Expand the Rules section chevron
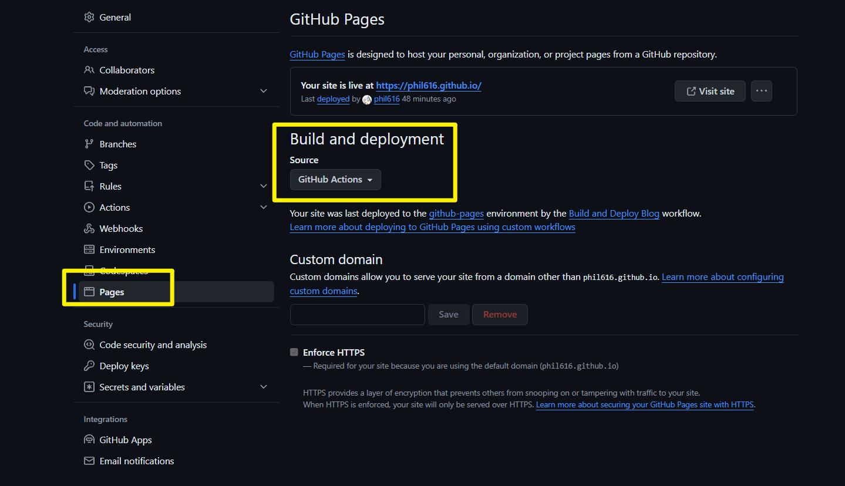Image resolution: width=845 pixels, height=486 pixels. click(264, 186)
